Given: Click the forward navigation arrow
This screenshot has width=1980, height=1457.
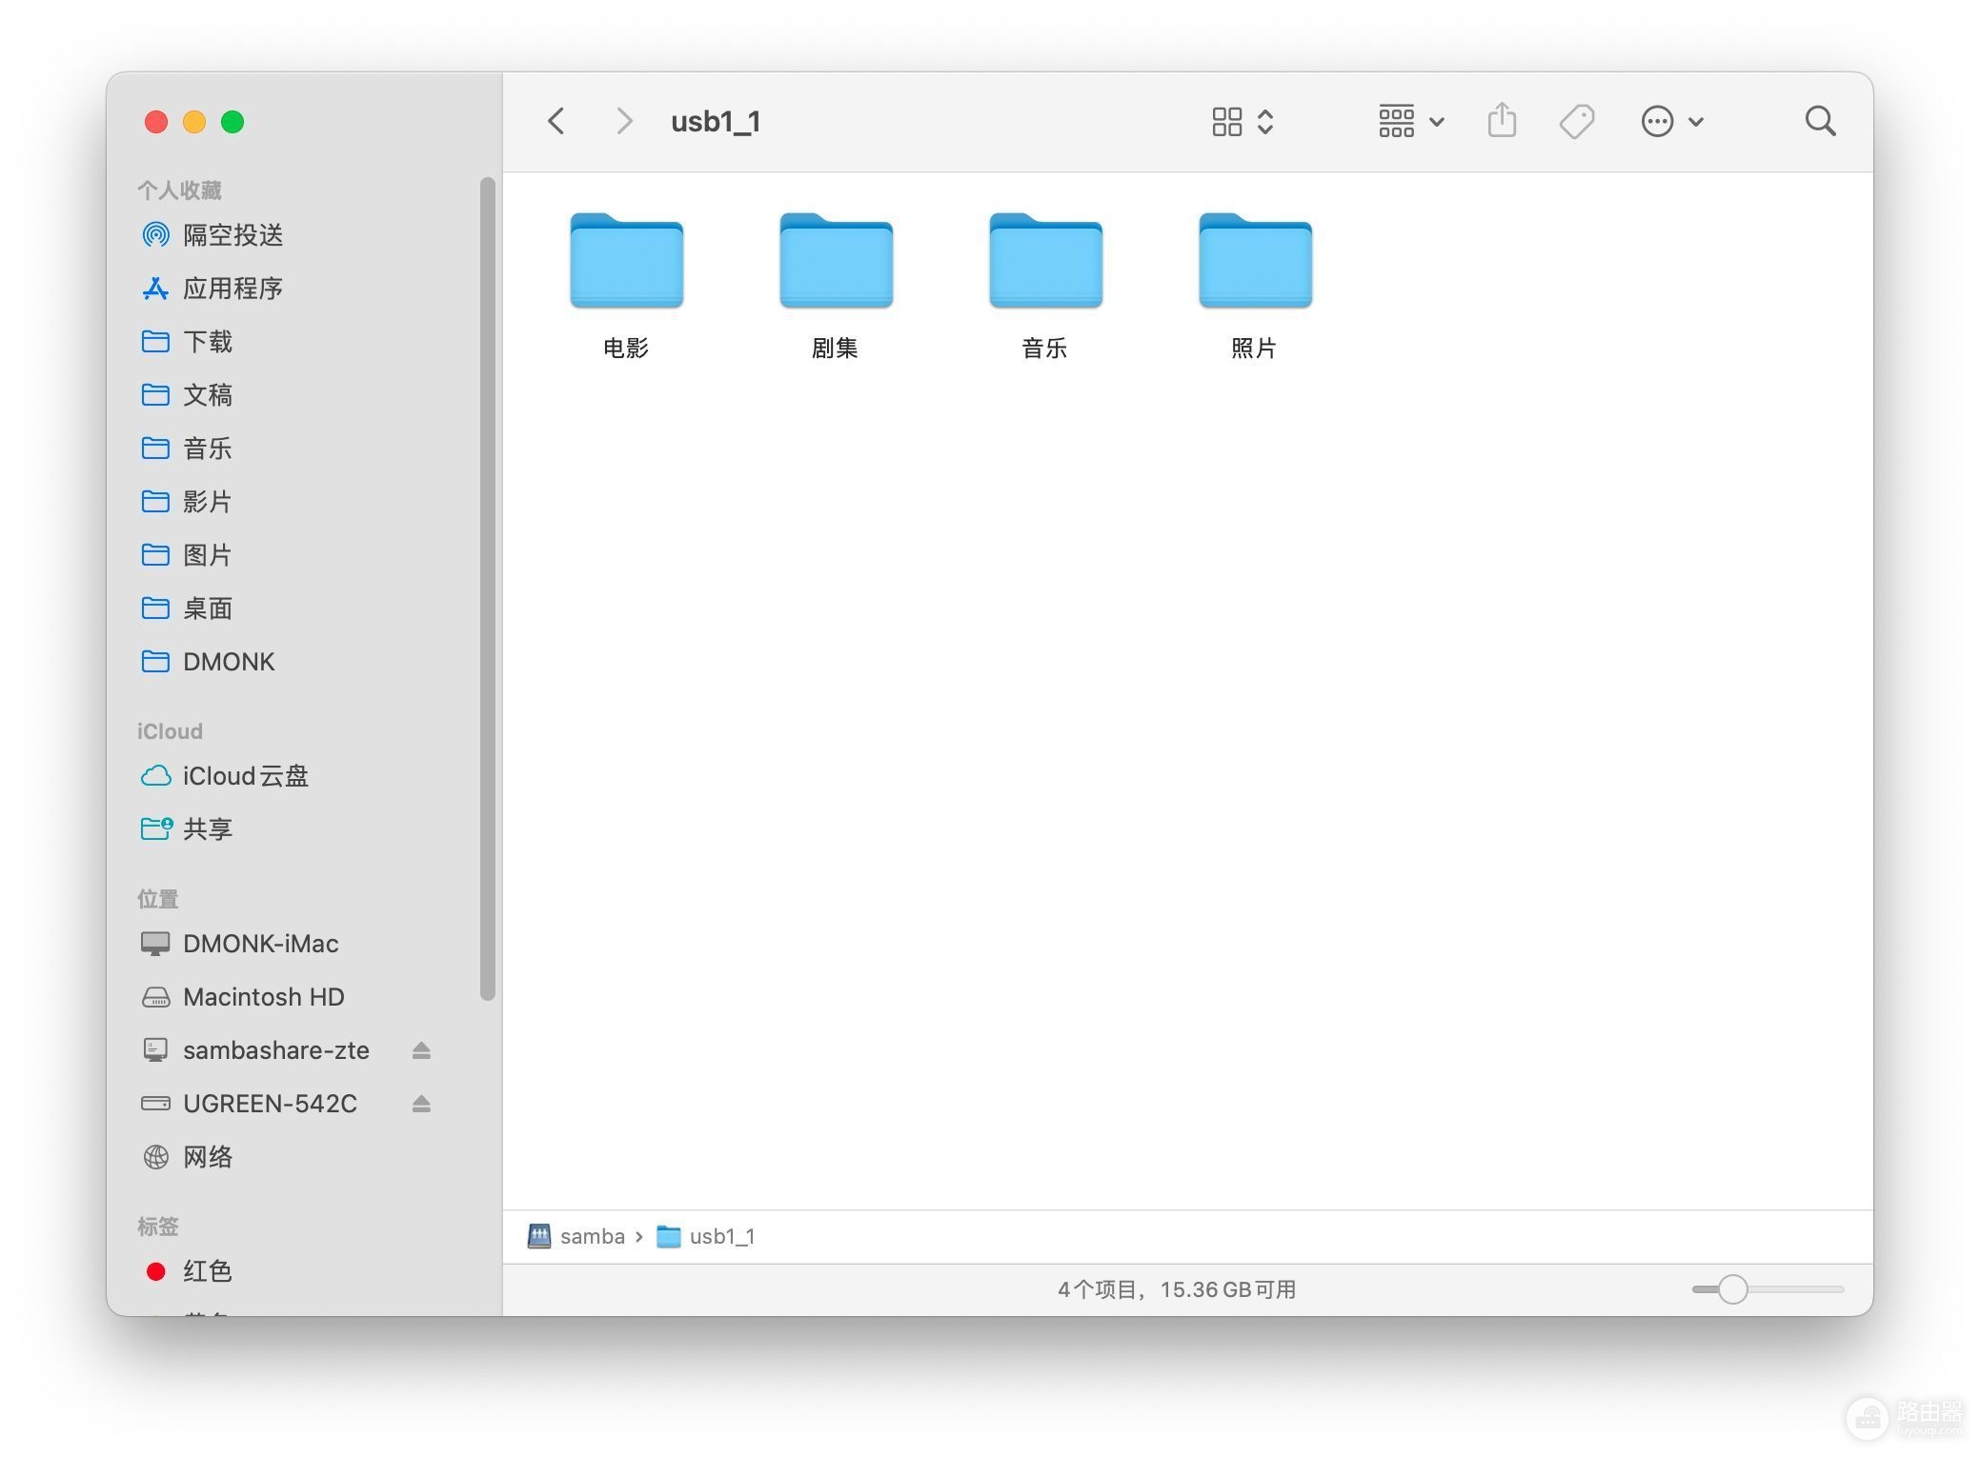Looking at the screenshot, I should coord(624,121).
